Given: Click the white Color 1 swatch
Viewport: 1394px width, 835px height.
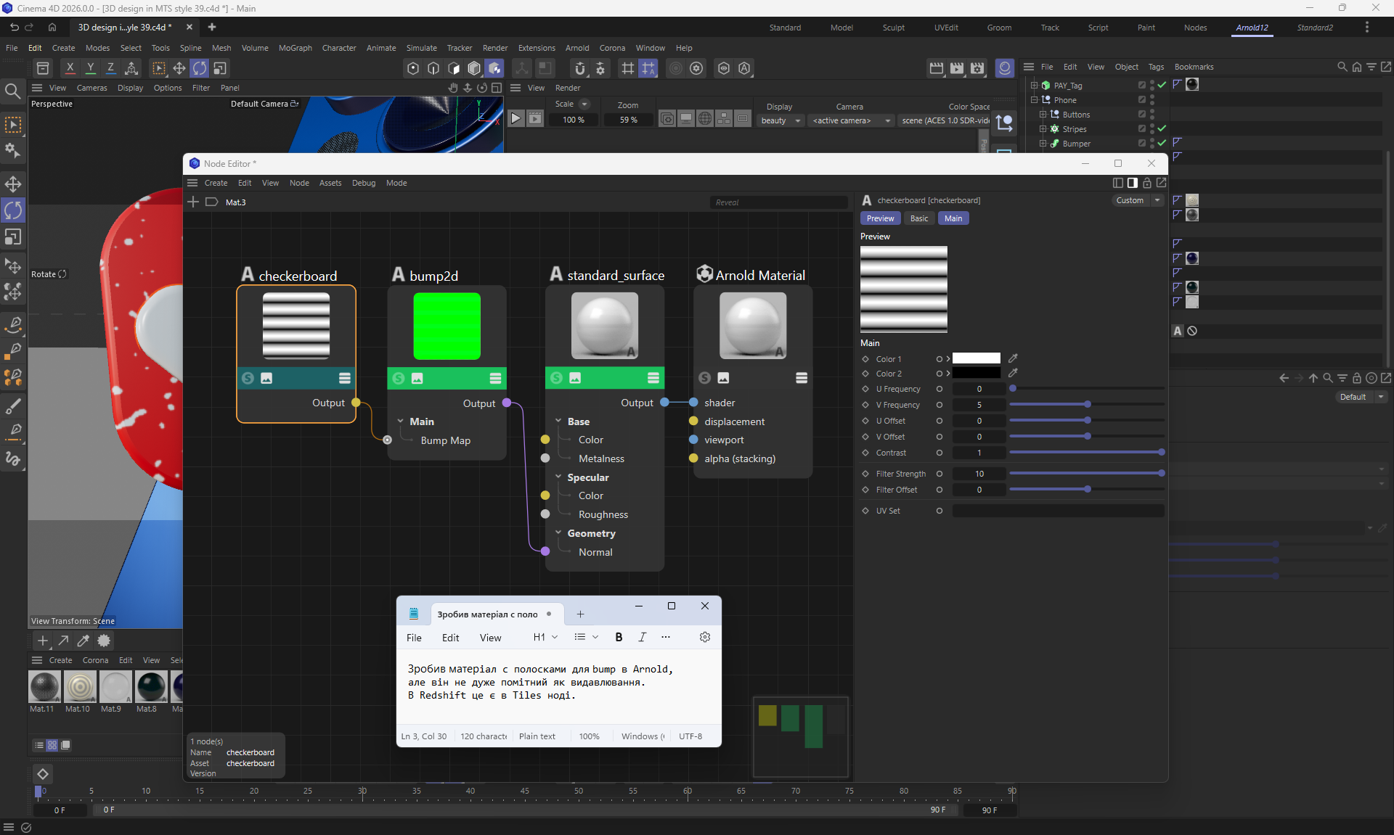Looking at the screenshot, I should point(976,358).
